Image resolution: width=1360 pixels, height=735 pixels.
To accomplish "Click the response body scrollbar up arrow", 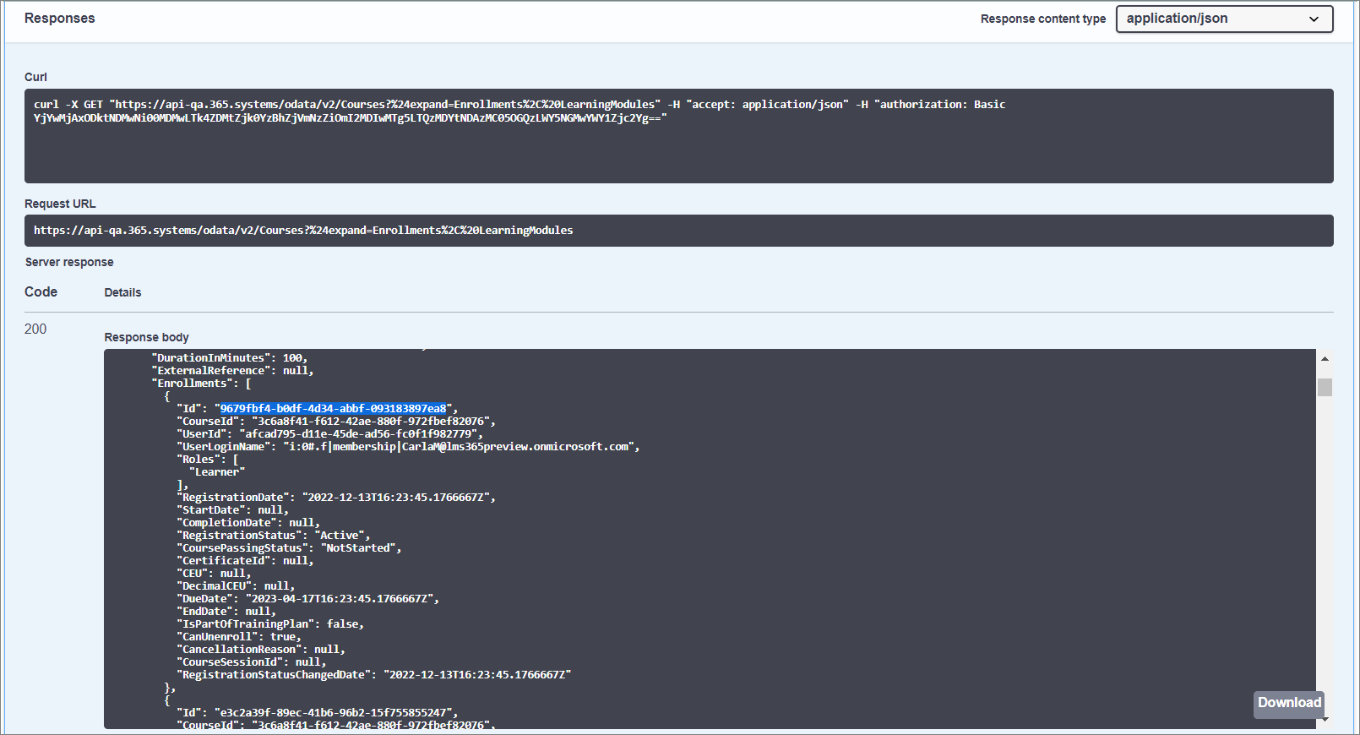I will [x=1325, y=359].
